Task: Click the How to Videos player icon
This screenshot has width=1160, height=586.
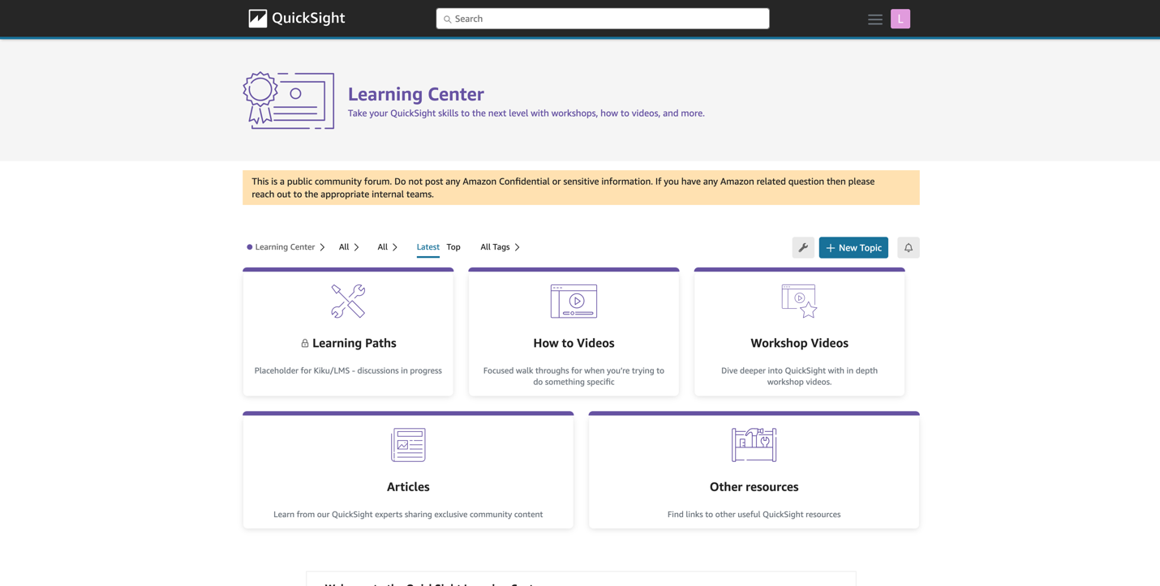Action: click(574, 302)
